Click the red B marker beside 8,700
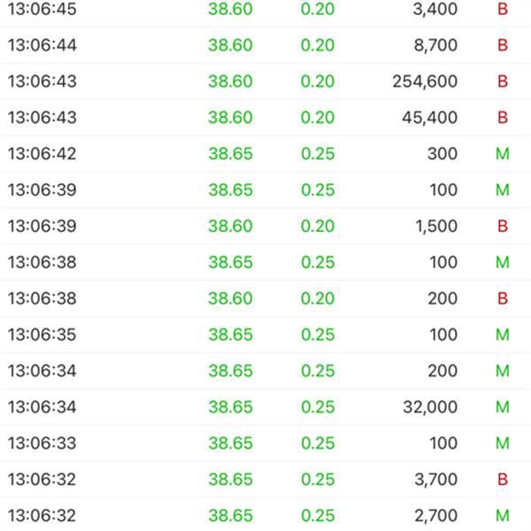531x531 pixels. (x=503, y=45)
